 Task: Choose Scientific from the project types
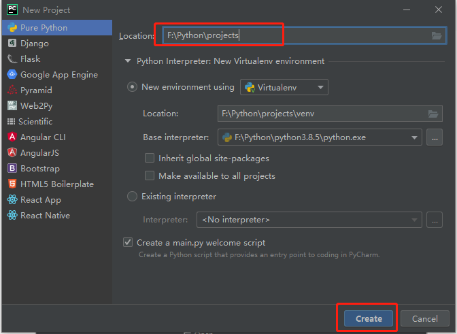(x=35, y=122)
